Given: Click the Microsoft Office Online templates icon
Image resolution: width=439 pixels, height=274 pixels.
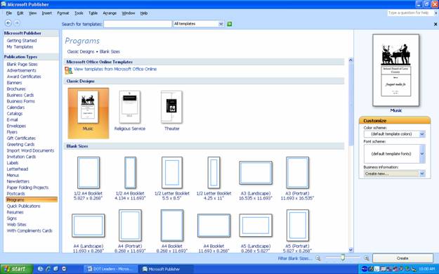Looking at the screenshot, I should pos(69,70).
